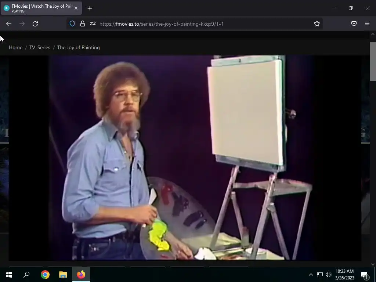Show hidden system tray icons
This screenshot has width=376, height=282.
(x=311, y=275)
